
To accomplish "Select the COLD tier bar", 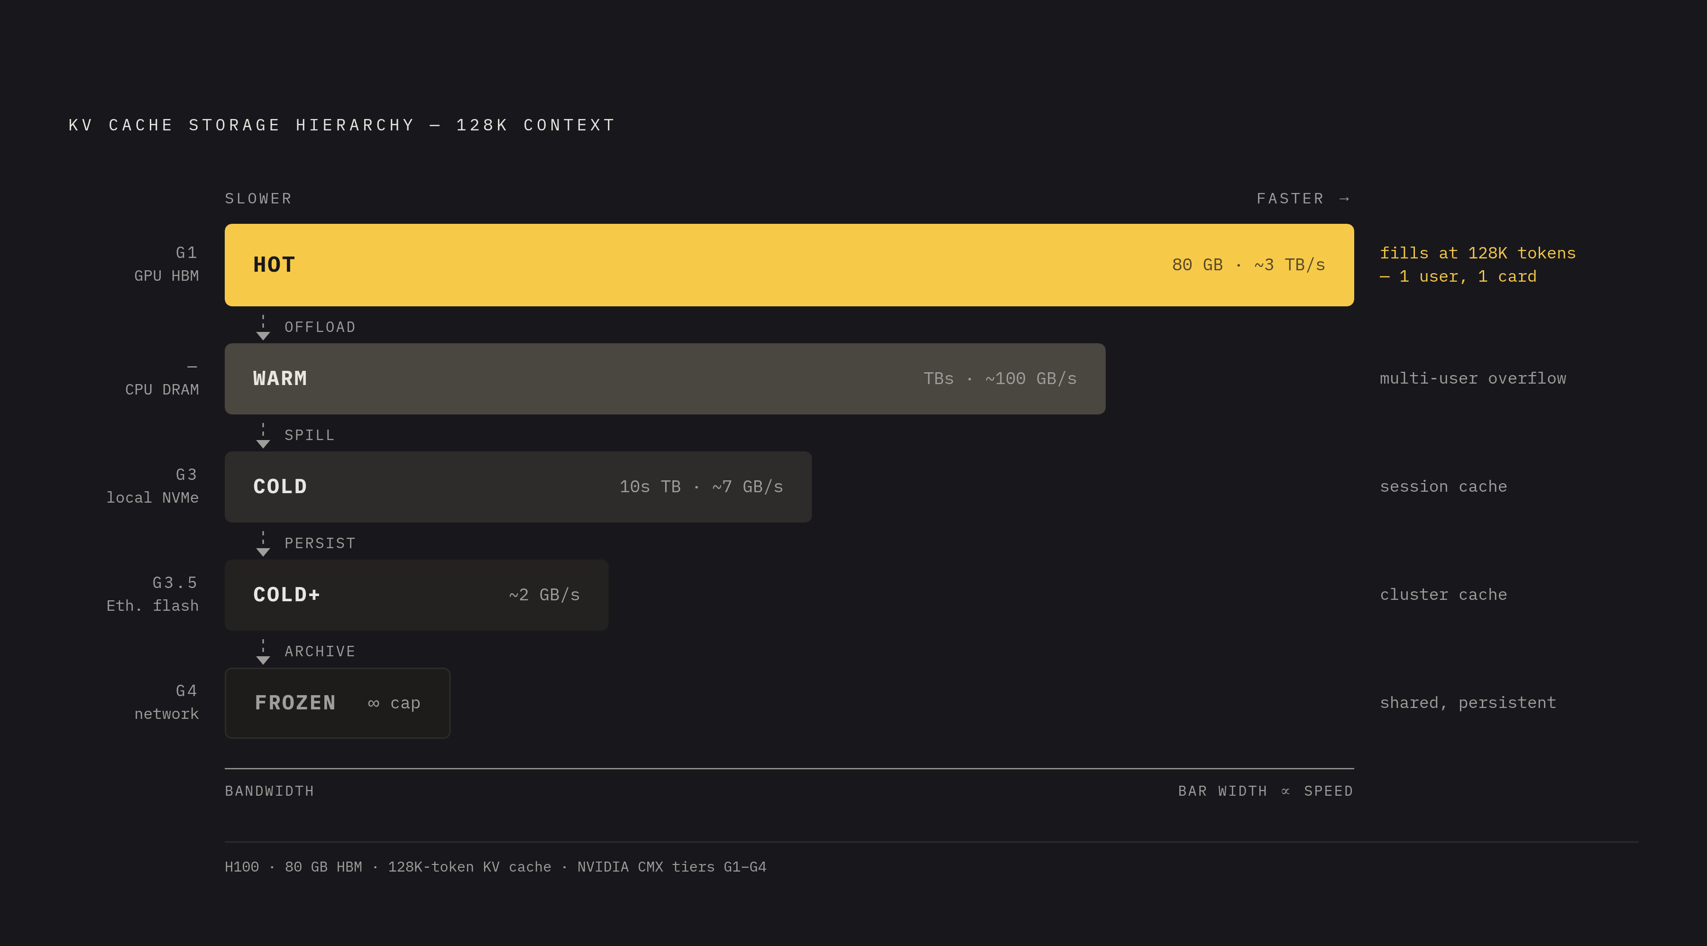I will pyautogui.click(x=518, y=487).
